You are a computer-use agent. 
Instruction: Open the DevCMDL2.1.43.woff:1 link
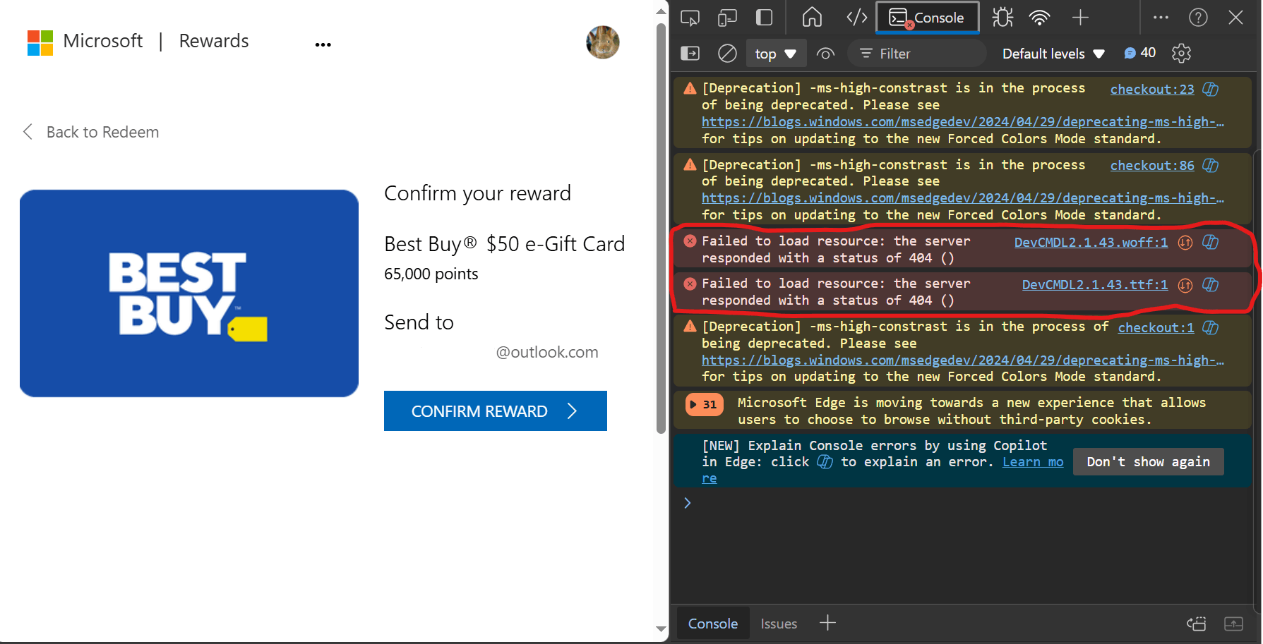coord(1091,243)
